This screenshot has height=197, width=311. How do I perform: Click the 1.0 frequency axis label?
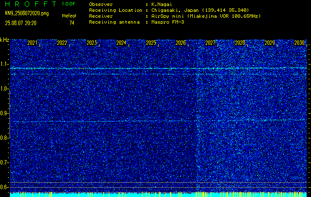coord(4,89)
